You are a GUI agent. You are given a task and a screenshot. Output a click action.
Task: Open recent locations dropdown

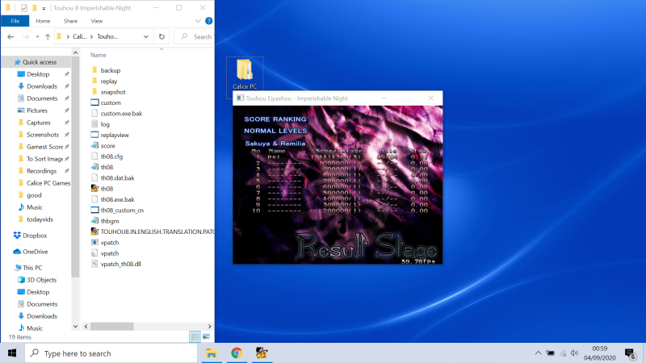tap(37, 36)
